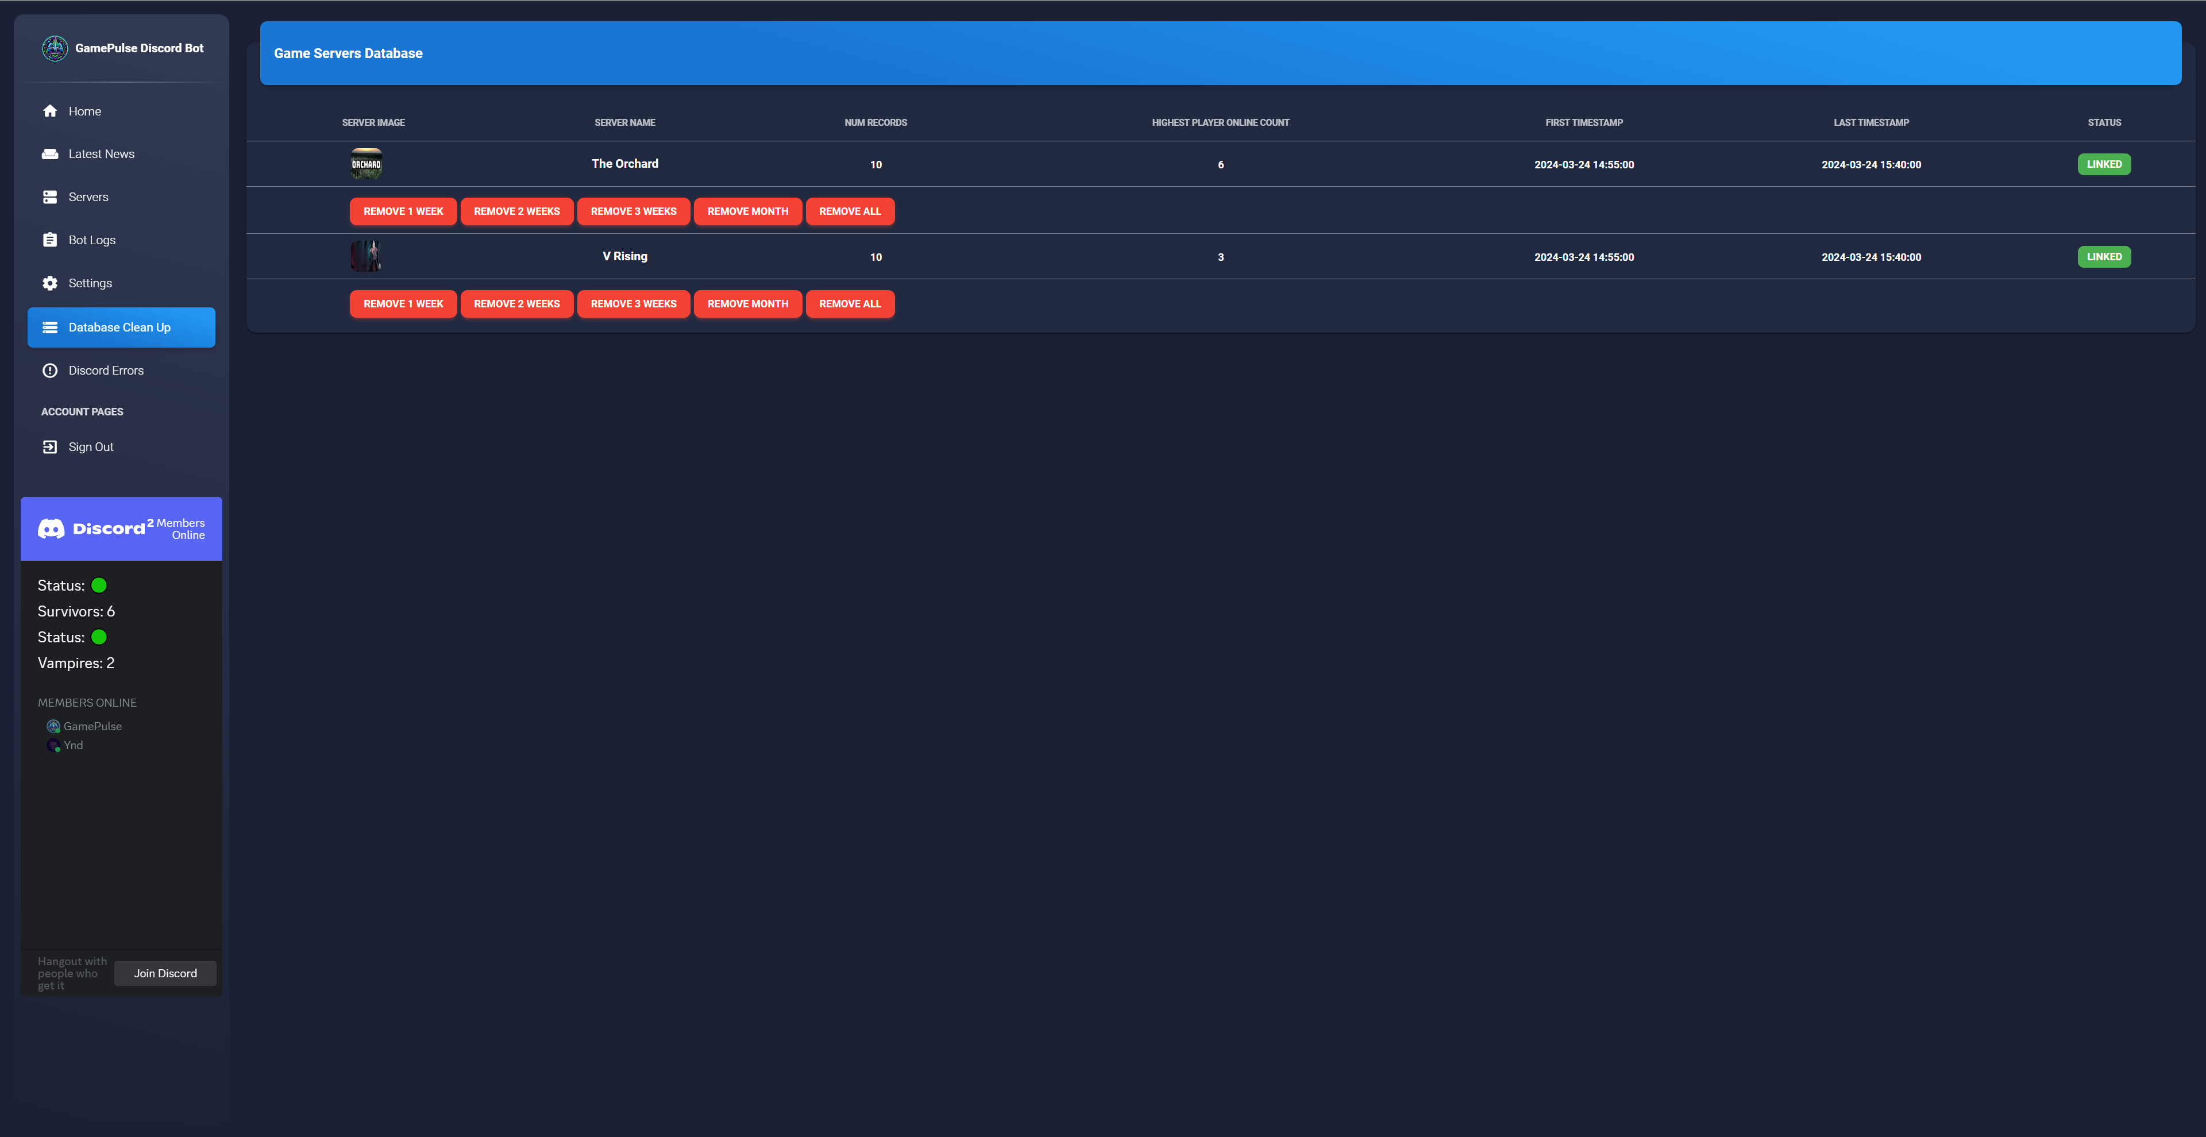
Task: Click the Settings gear icon
Action: [49, 283]
